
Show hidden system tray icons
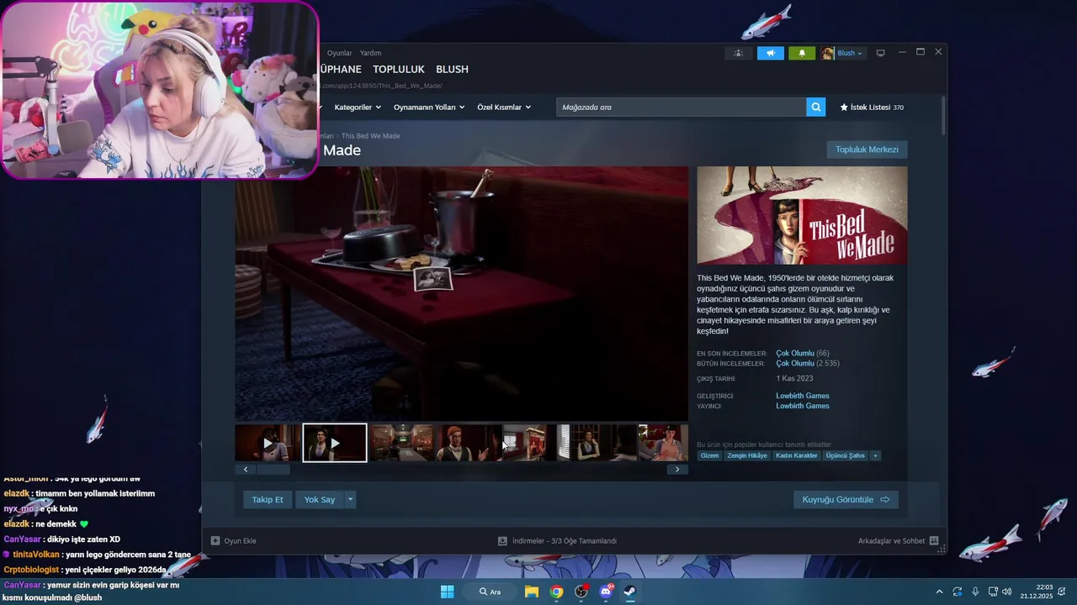pyautogui.click(x=939, y=592)
